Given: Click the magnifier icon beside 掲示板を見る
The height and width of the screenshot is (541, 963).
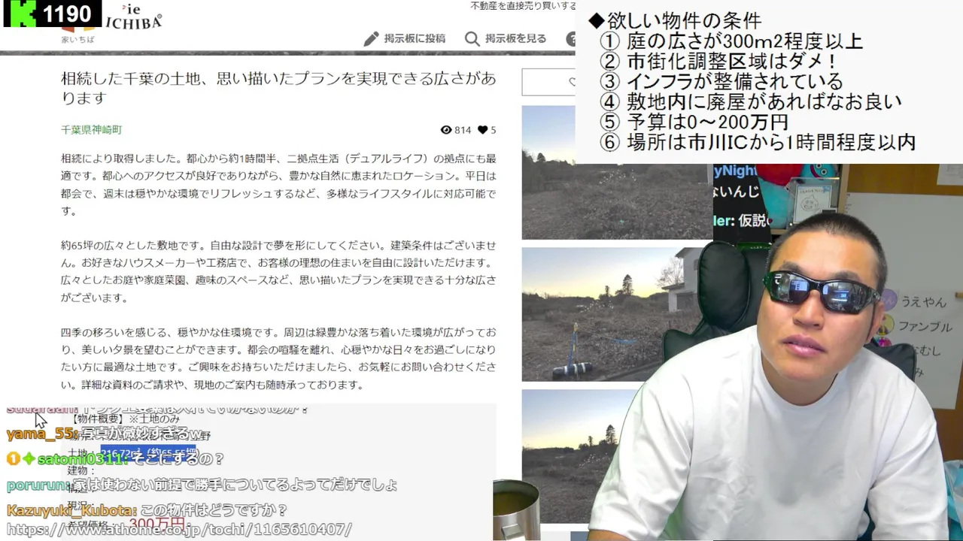Looking at the screenshot, I should pyautogui.click(x=472, y=39).
